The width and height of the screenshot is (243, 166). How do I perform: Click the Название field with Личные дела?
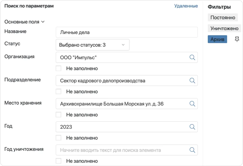coord(126,32)
